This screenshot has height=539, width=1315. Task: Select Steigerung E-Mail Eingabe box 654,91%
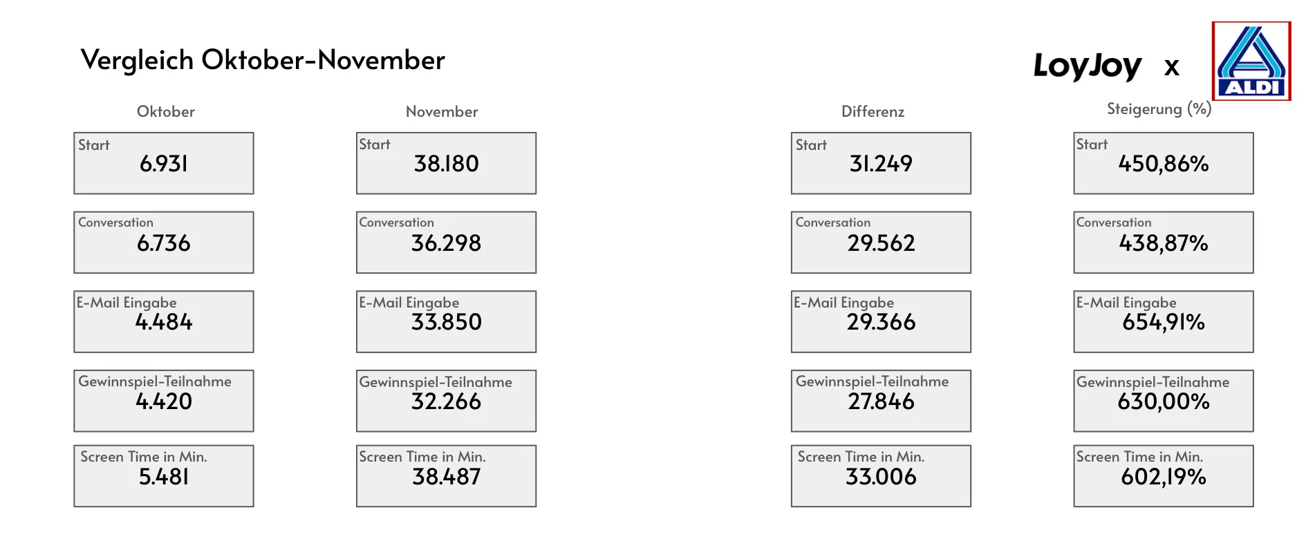point(1163,321)
